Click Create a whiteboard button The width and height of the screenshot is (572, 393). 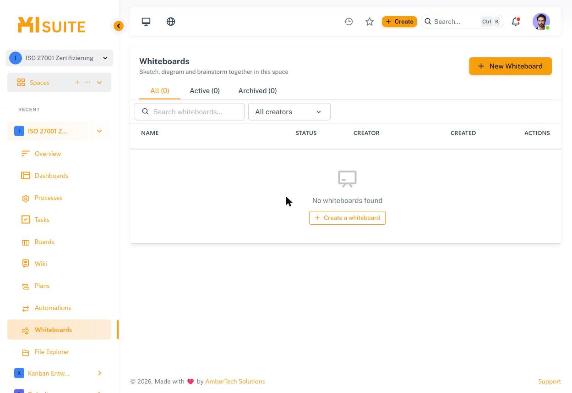[x=347, y=218]
